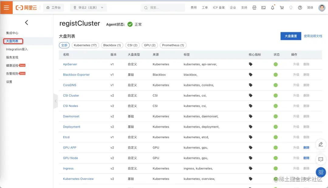
Task: Go back with the left arrow
Action: click(x=26, y=22)
